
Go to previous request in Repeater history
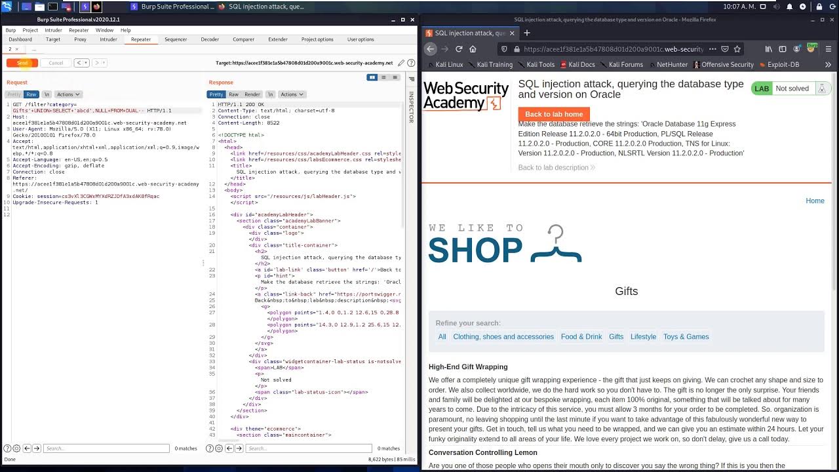coord(79,63)
